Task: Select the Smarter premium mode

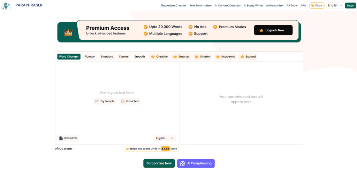Action: (x=181, y=57)
